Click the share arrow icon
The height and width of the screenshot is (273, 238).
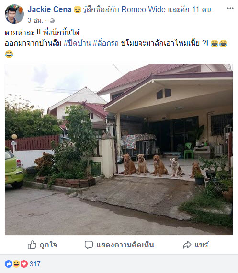187,245
